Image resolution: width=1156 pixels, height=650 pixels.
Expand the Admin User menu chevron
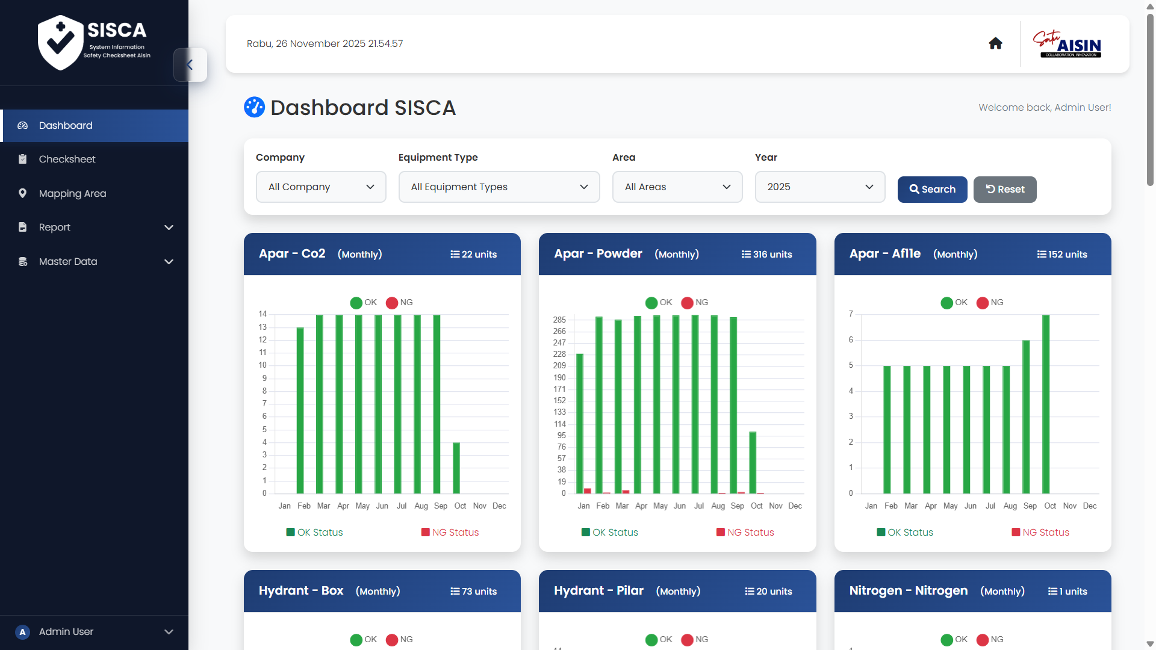169,632
